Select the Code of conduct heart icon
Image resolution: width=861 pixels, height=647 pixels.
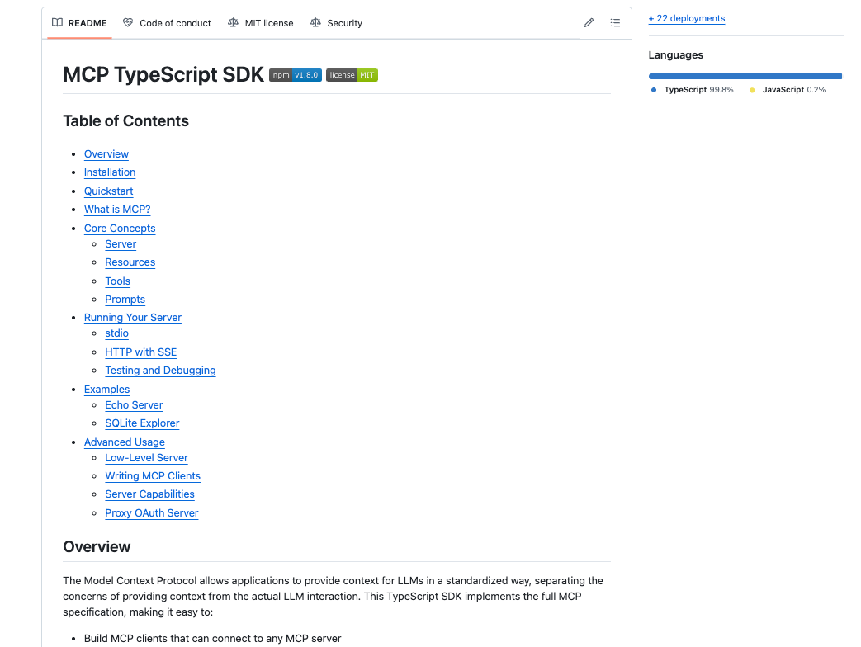click(128, 23)
